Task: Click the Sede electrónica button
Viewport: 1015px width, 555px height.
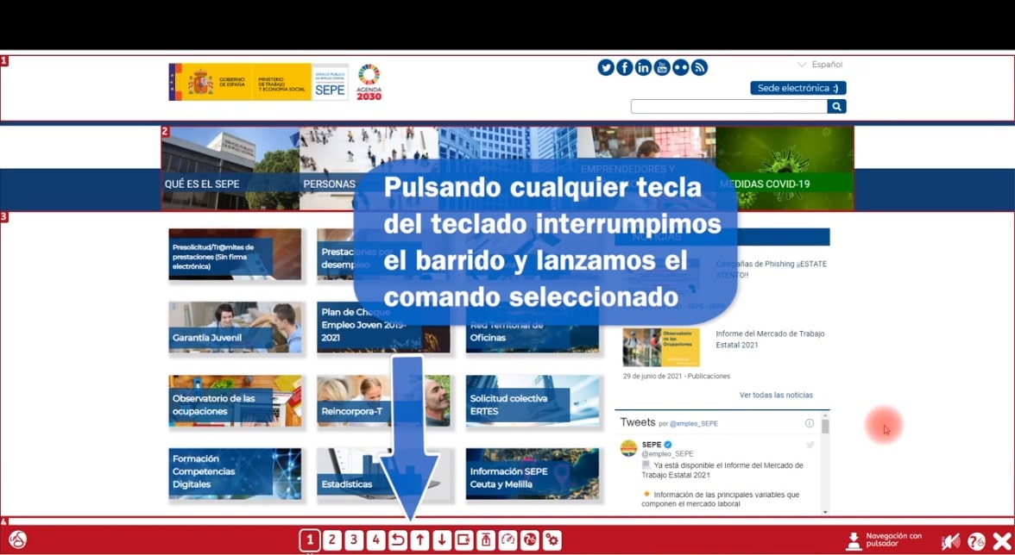Action: click(798, 88)
